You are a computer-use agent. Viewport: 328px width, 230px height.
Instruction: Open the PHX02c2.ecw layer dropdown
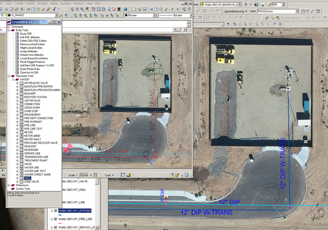point(297,11)
